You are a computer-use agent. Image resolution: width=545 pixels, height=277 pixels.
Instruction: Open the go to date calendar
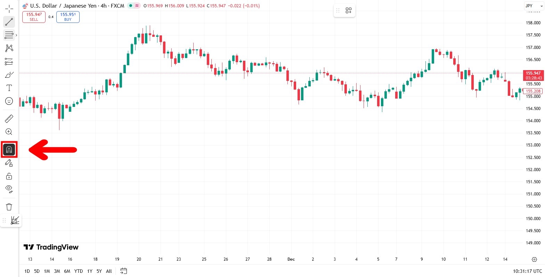[124, 271]
